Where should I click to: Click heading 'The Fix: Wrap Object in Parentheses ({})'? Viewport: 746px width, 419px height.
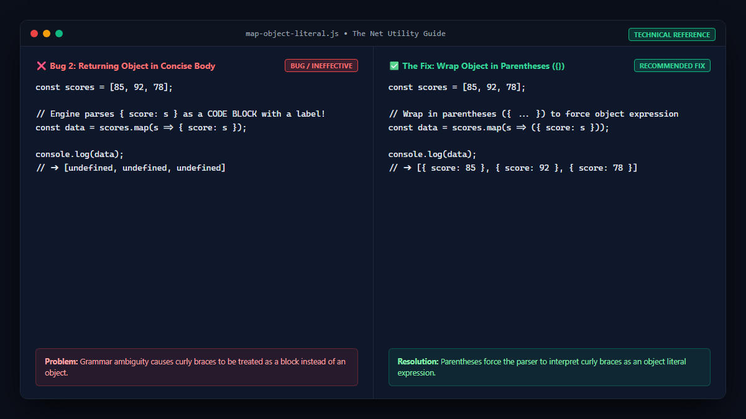pos(483,66)
